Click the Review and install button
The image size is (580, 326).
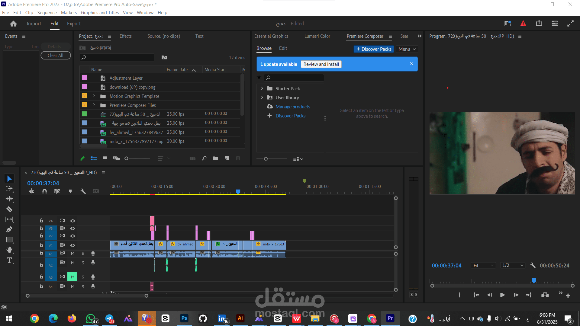(x=321, y=64)
